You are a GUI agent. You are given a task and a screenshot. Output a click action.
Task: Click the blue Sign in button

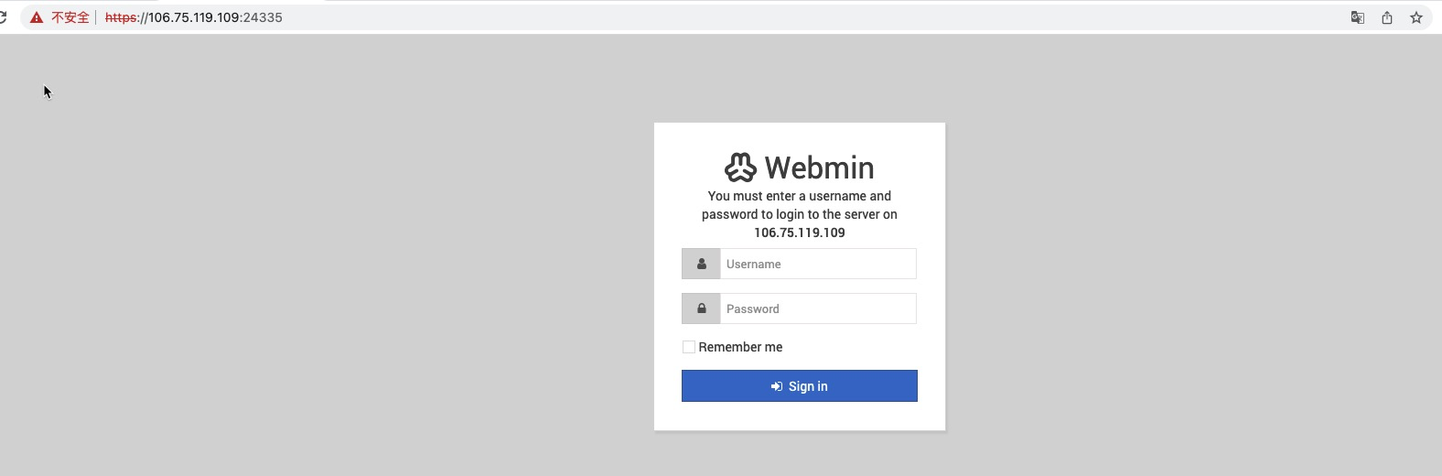(x=799, y=385)
